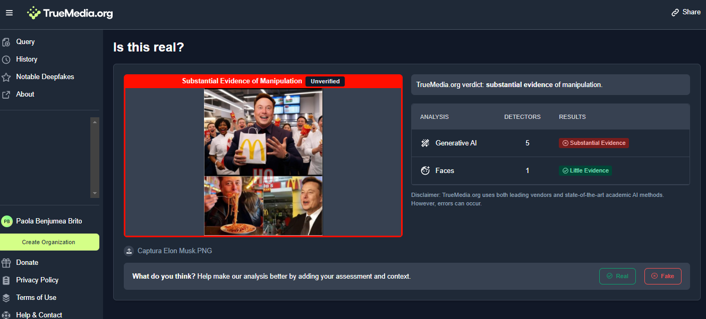The image size is (706, 319).
Task: Click the Generative AI detector count 5
Action: [527, 143]
